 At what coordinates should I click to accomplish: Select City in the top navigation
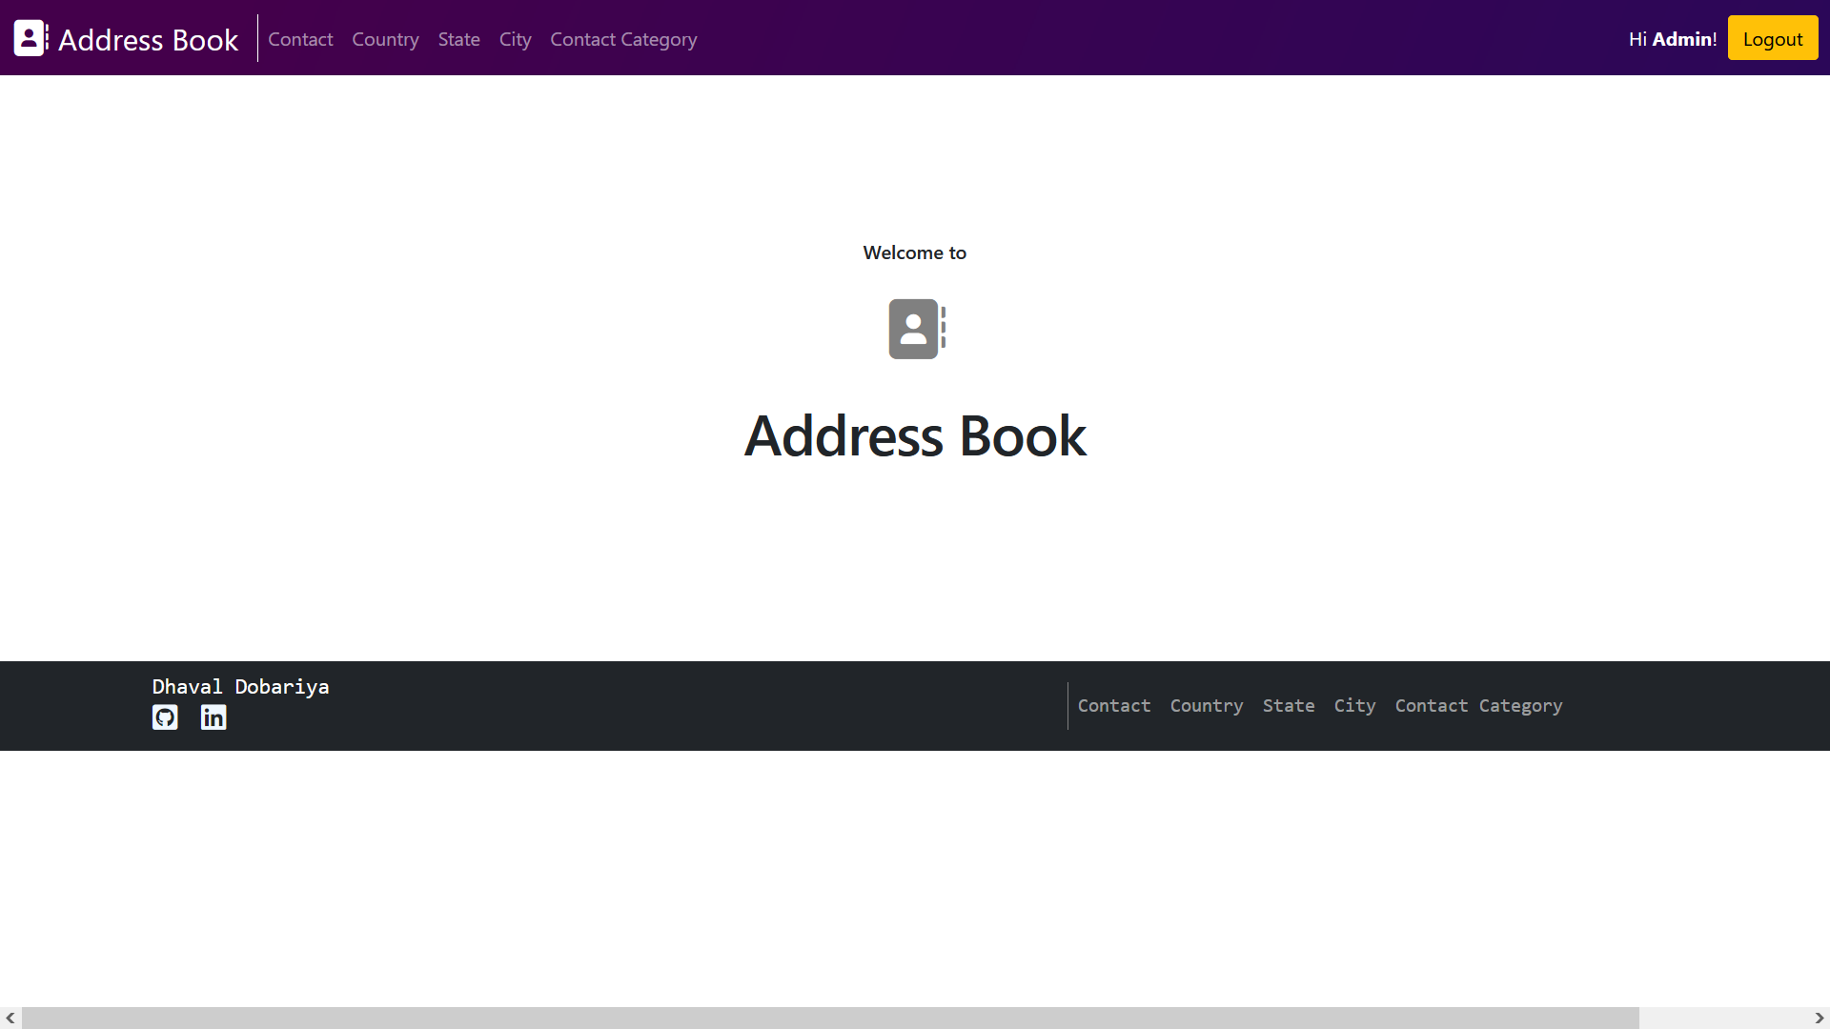pyautogui.click(x=515, y=39)
